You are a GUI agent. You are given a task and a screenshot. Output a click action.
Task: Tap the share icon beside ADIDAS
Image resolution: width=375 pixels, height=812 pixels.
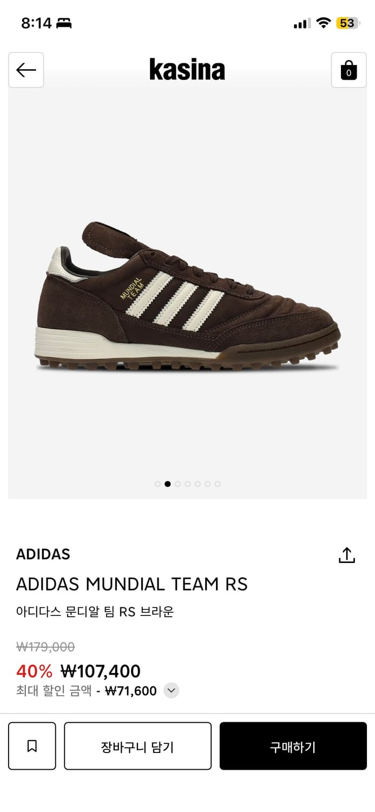click(x=346, y=555)
